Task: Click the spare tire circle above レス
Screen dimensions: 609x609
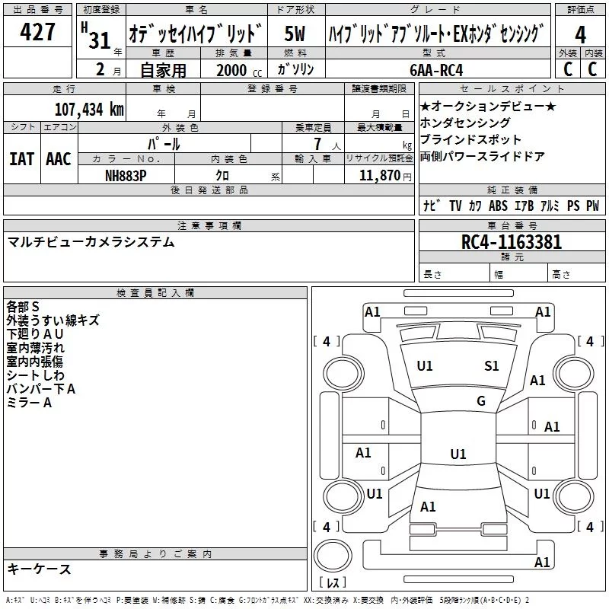Action: point(333,555)
